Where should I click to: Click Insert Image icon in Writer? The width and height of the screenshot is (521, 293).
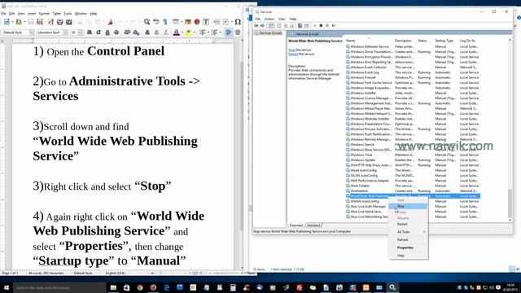click(188, 22)
